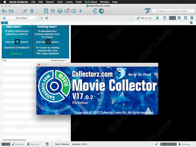Click the rightmost view layout icon
The image size is (196, 147).
(x=192, y=18)
